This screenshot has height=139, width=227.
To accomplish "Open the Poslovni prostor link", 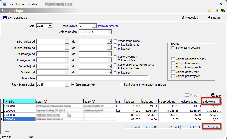I will click(x=108, y=26).
